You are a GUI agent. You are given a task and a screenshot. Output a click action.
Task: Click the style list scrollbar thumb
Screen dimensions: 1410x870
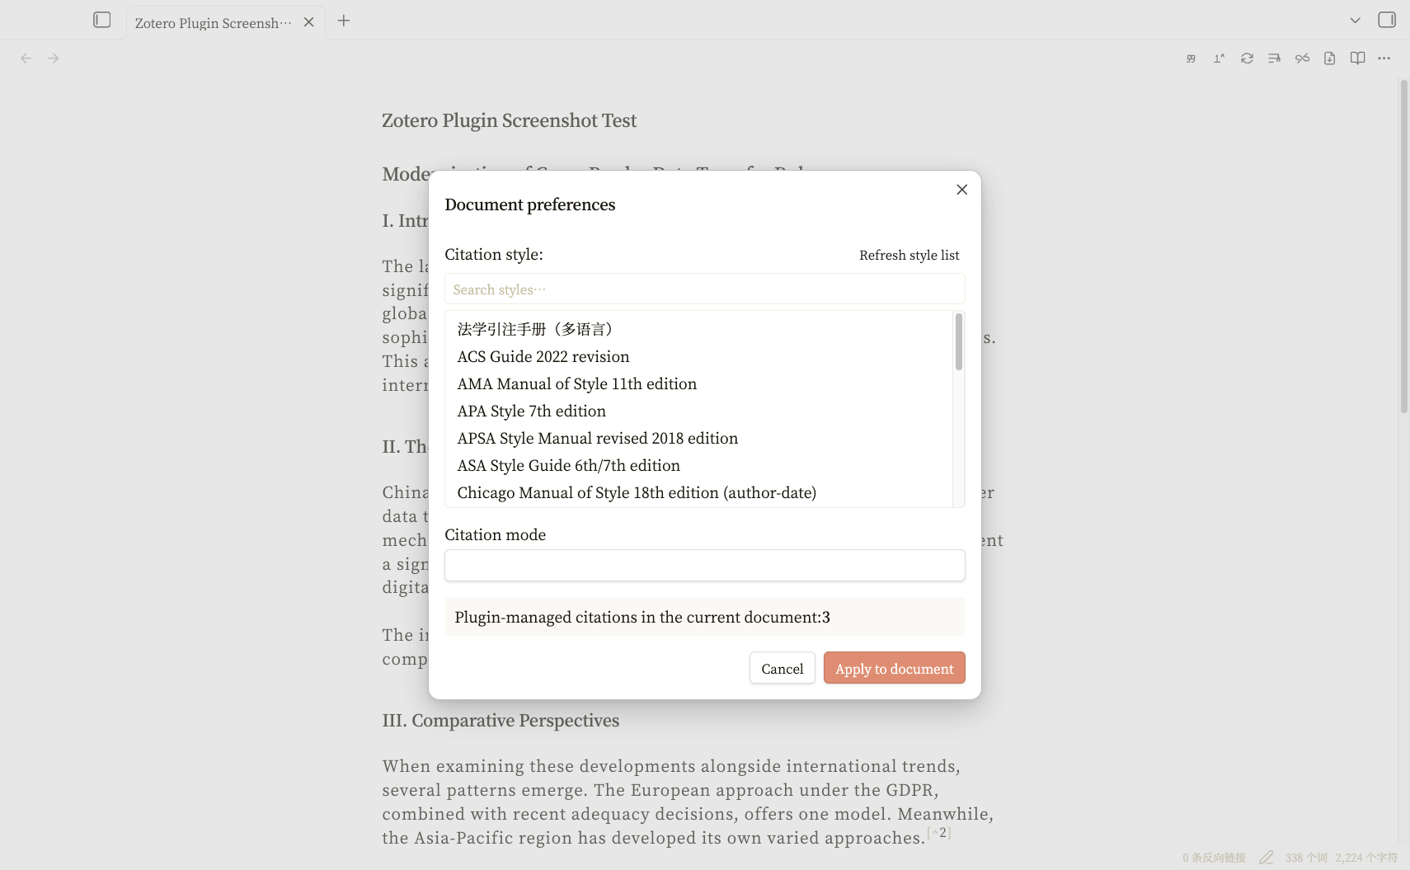(959, 341)
